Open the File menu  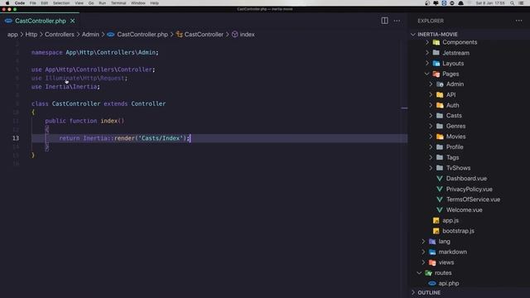pyautogui.click(x=33, y=3)
